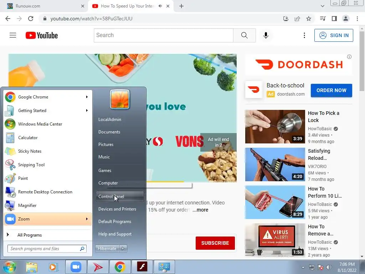Open Windows Explorer from the taskbar

(32, 267)
